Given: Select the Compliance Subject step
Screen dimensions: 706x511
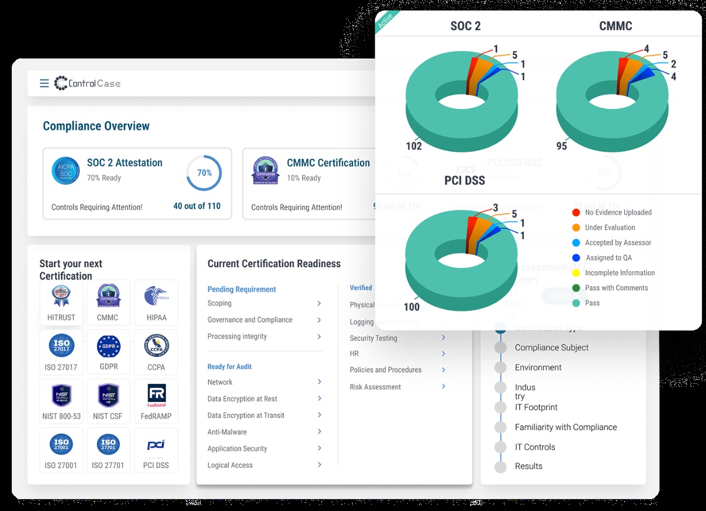Looking at the screenshot, I should tap(552, 347).
